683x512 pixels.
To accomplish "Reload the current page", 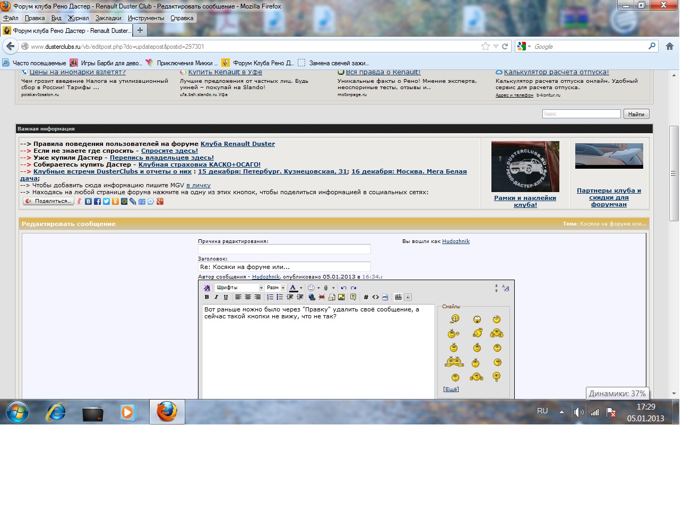I will [x=505, y=46].
